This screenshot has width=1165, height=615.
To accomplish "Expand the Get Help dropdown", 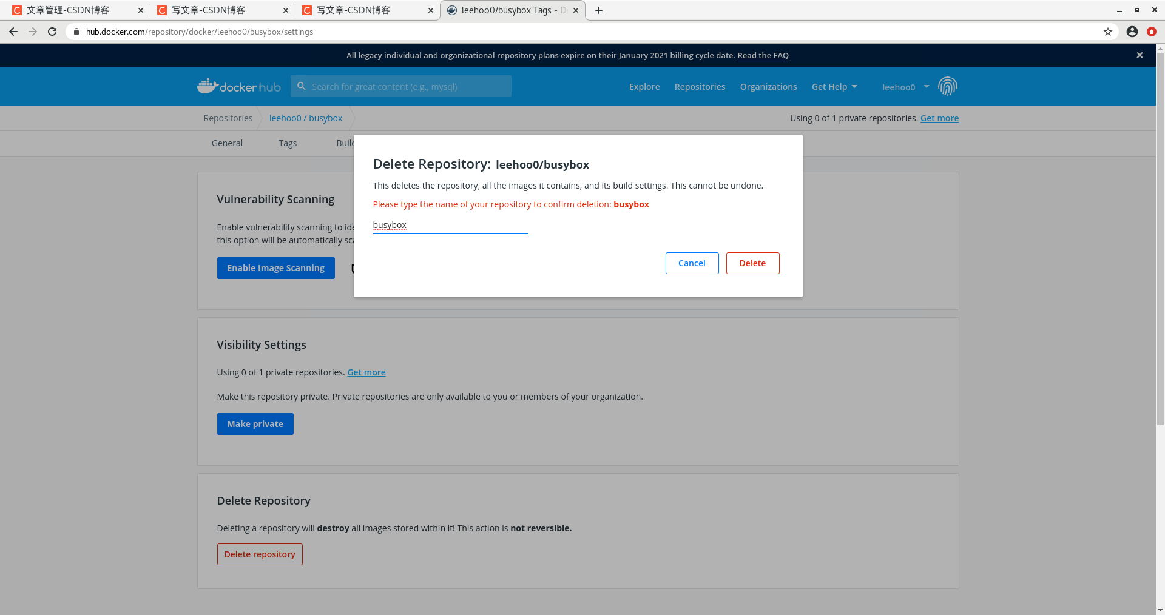I will click(x=834, y=87).
